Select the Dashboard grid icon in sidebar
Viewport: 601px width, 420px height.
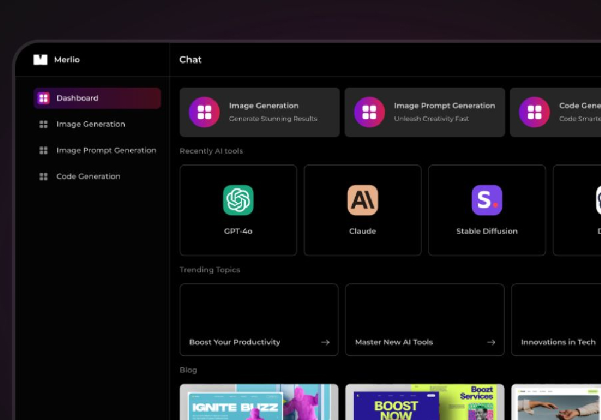click(43, 98)
